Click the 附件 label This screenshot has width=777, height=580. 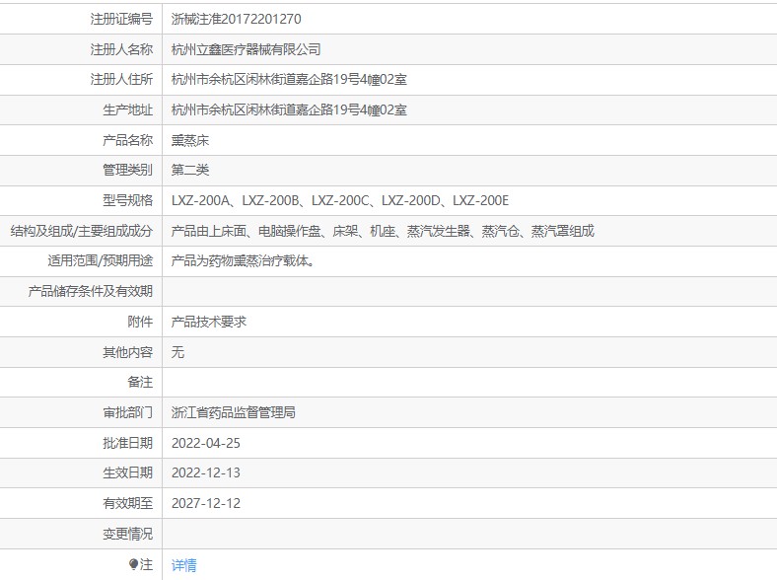click(140, 322)
